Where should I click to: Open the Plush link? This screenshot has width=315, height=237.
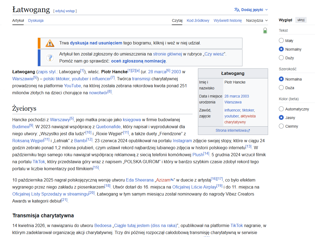pos(198,155)
